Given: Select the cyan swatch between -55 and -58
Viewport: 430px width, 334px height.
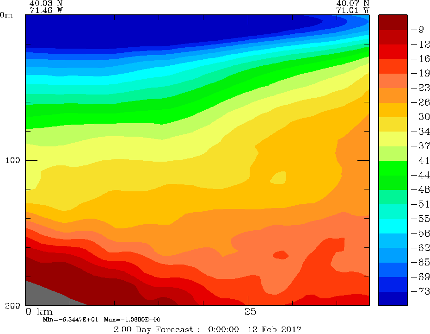Looking at the screenshot, I should point(393,226).
